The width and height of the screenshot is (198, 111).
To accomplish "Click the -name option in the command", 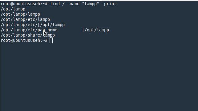I will click(x=73, y=4).
